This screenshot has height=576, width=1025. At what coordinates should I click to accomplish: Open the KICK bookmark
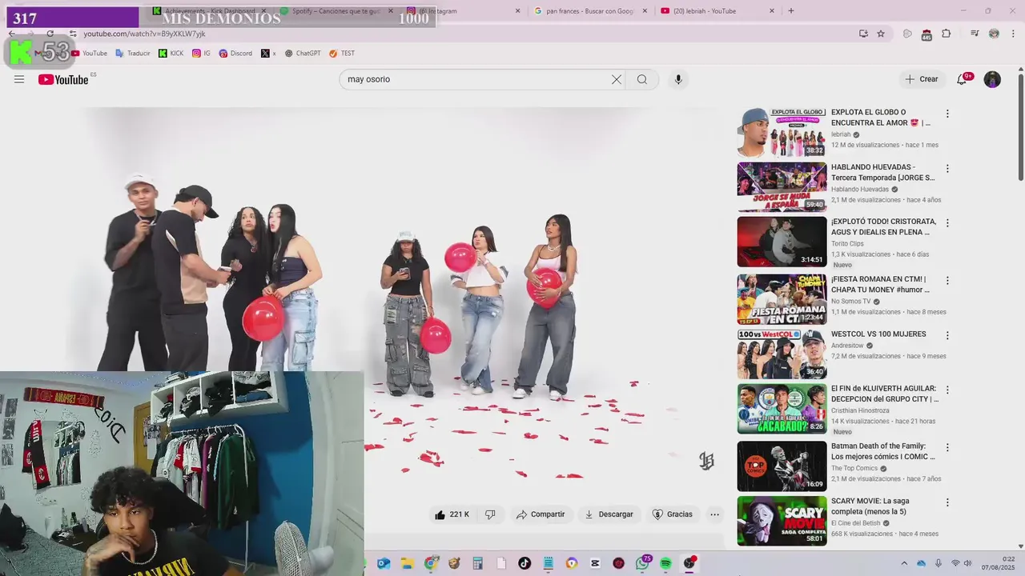coord(171,54)
